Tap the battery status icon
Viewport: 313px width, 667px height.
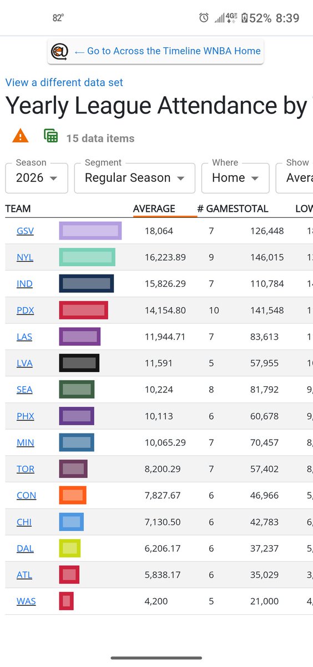tap(245, 18)
